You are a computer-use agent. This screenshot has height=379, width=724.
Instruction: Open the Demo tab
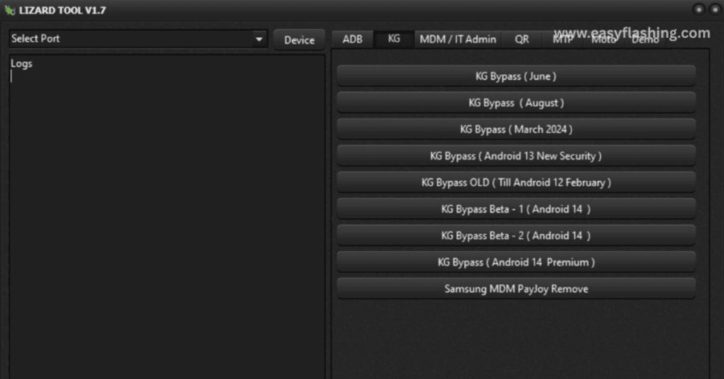tap(645, 39)
